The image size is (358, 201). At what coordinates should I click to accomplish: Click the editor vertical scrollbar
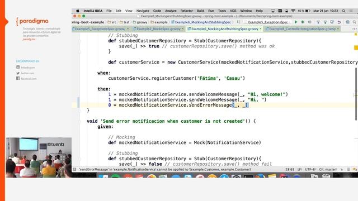pyautogui.click(x=356, y=94)
